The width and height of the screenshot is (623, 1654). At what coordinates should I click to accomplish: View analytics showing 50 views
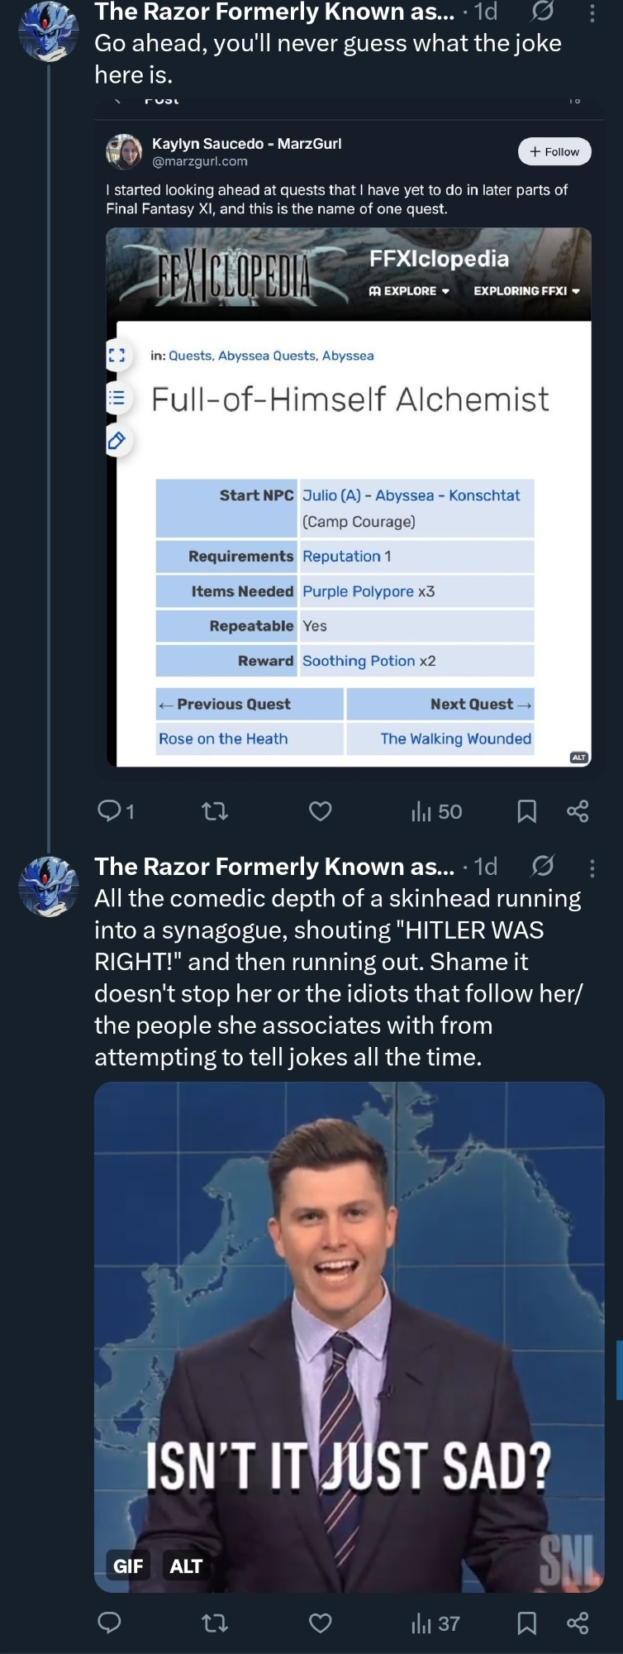coord(437,811)
